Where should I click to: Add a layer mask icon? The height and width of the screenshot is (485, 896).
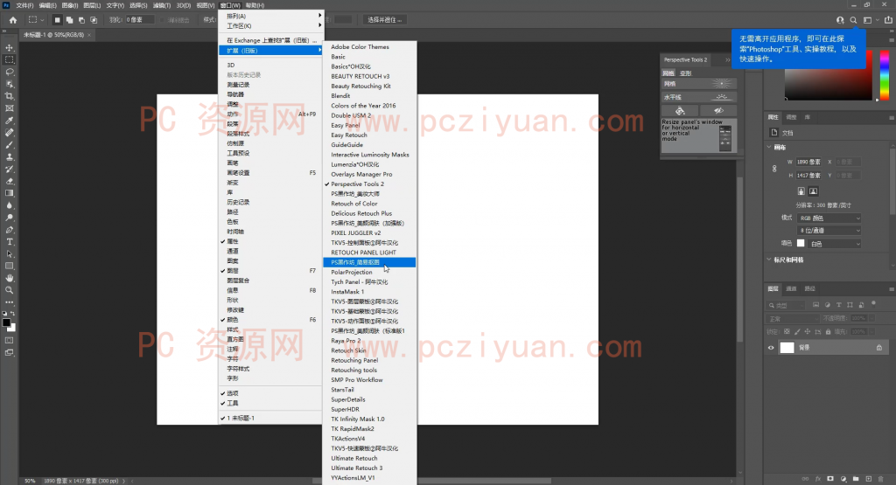coord(830,479)
